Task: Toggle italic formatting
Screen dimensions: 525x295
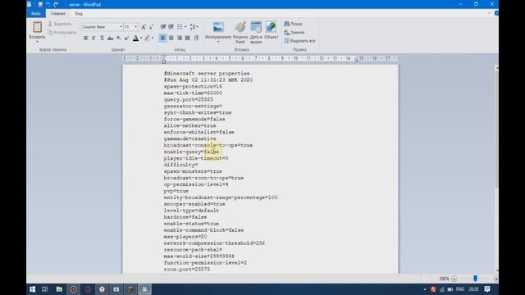Action: click(94, 38)
